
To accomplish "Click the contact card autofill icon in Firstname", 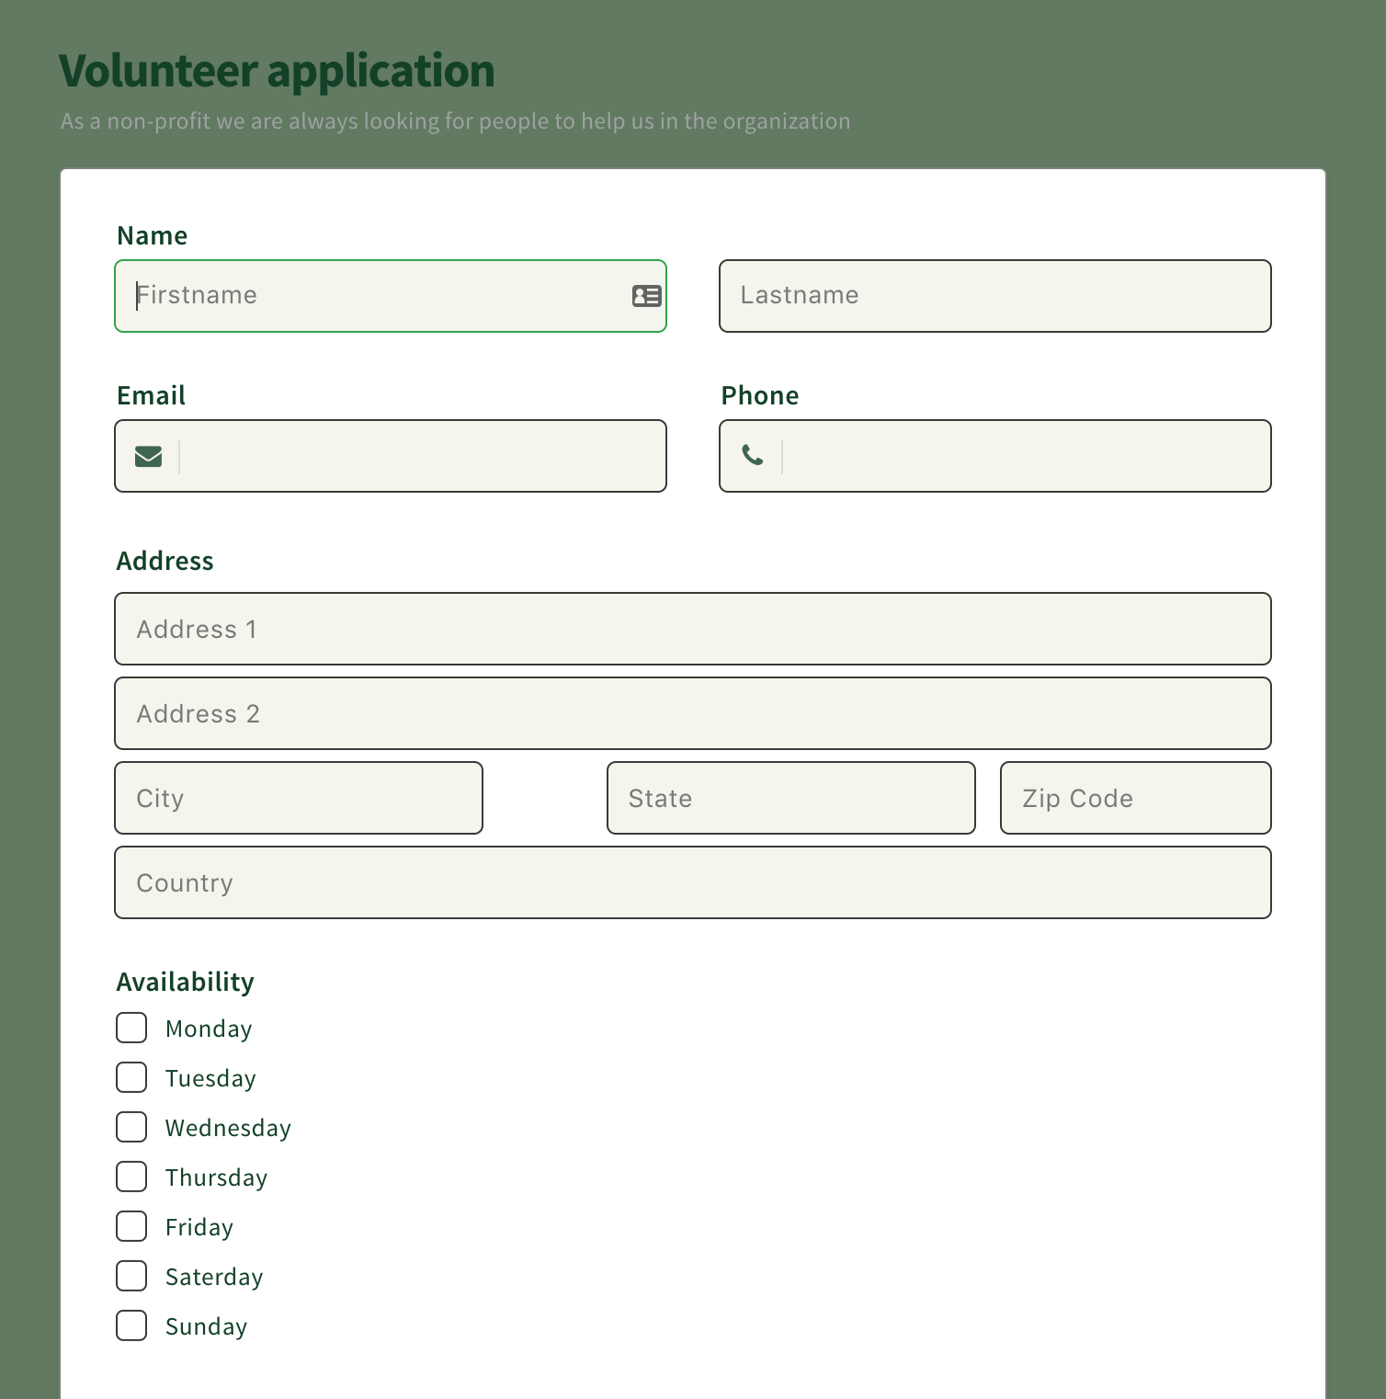I will (647, 296).
